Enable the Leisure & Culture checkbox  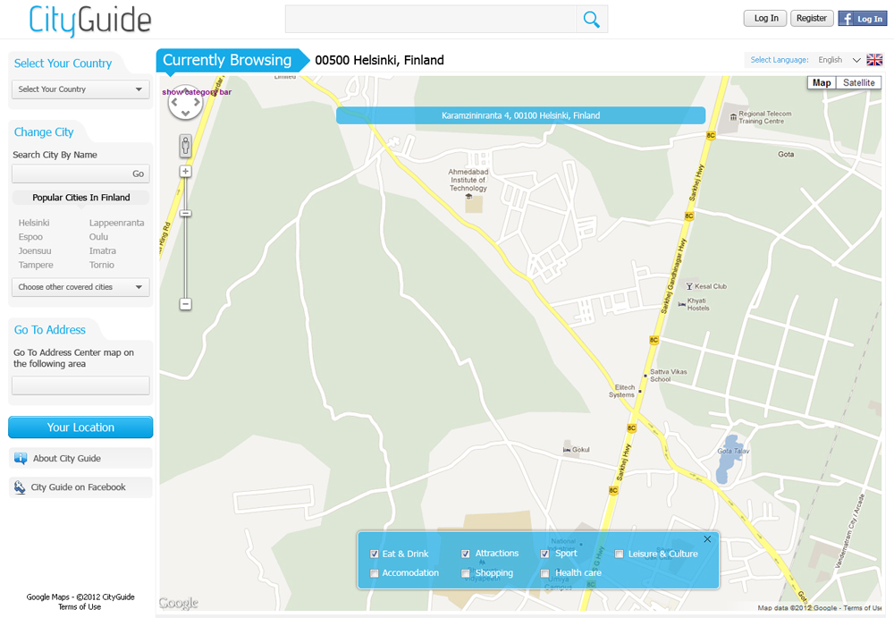coord(620,555)
